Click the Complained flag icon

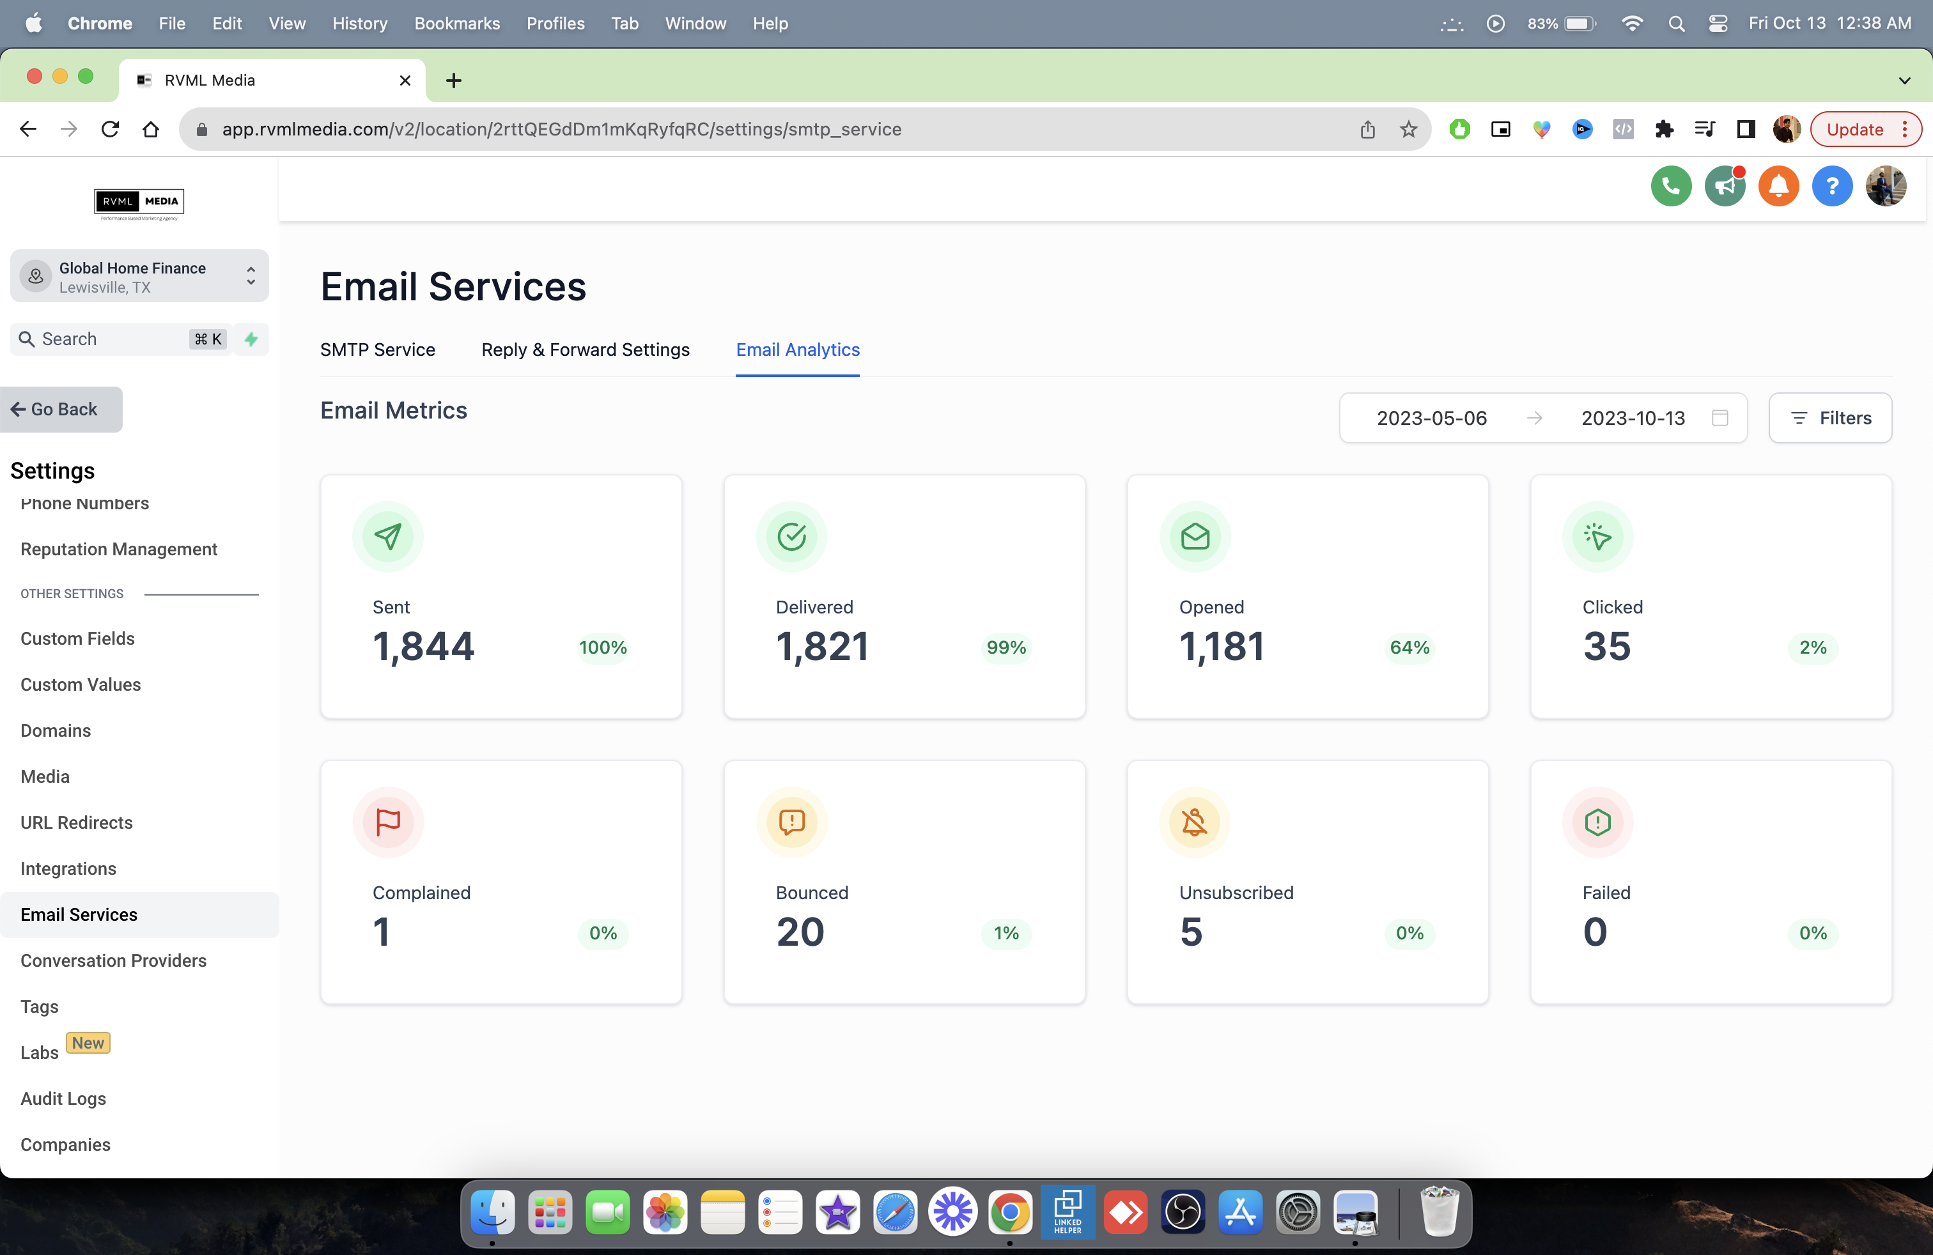point(388,822)
